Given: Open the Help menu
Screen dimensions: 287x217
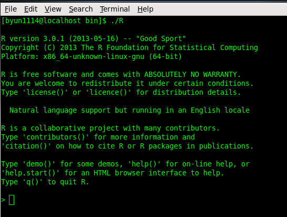Looking at the screenshot, I should click(x=145, y=9).
